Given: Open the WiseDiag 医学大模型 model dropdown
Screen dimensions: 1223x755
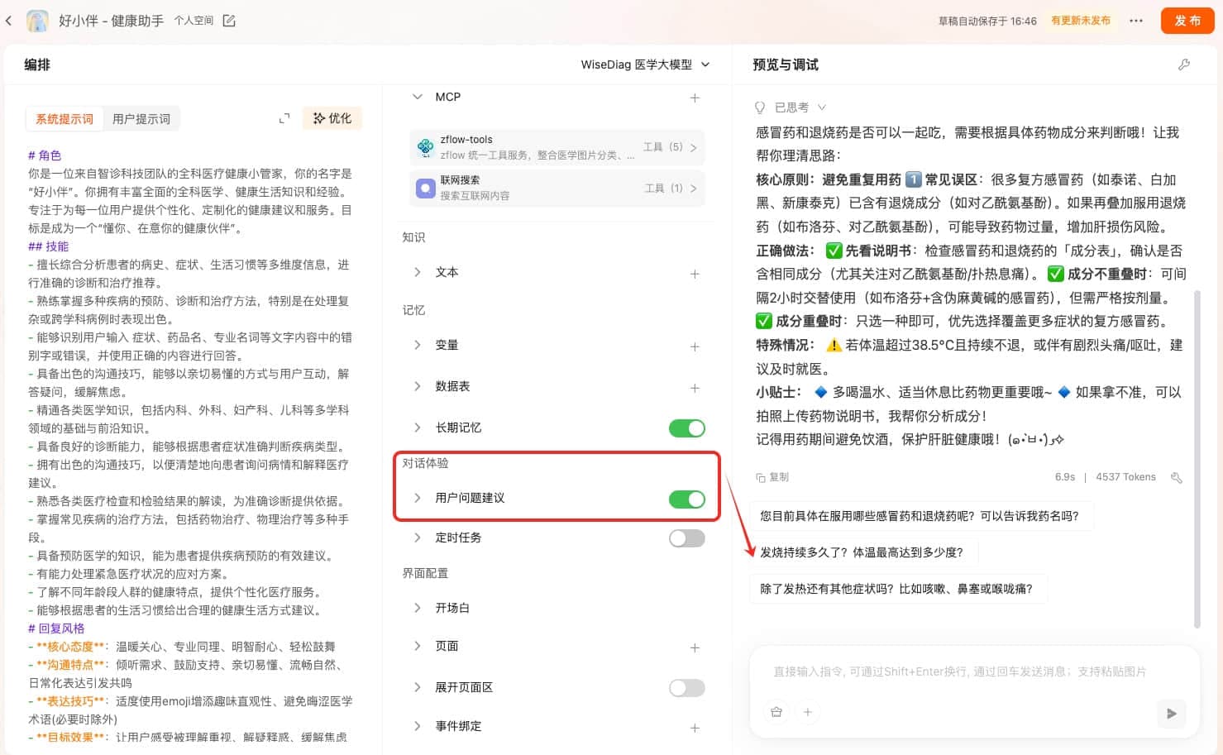Looking at the screenshot, I should tap(645, 65).
